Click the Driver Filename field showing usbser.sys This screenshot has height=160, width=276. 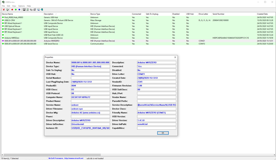90,109
